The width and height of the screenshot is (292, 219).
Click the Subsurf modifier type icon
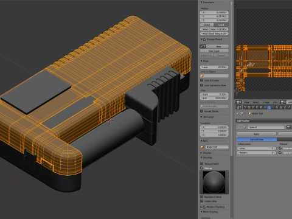pos(245,127)
